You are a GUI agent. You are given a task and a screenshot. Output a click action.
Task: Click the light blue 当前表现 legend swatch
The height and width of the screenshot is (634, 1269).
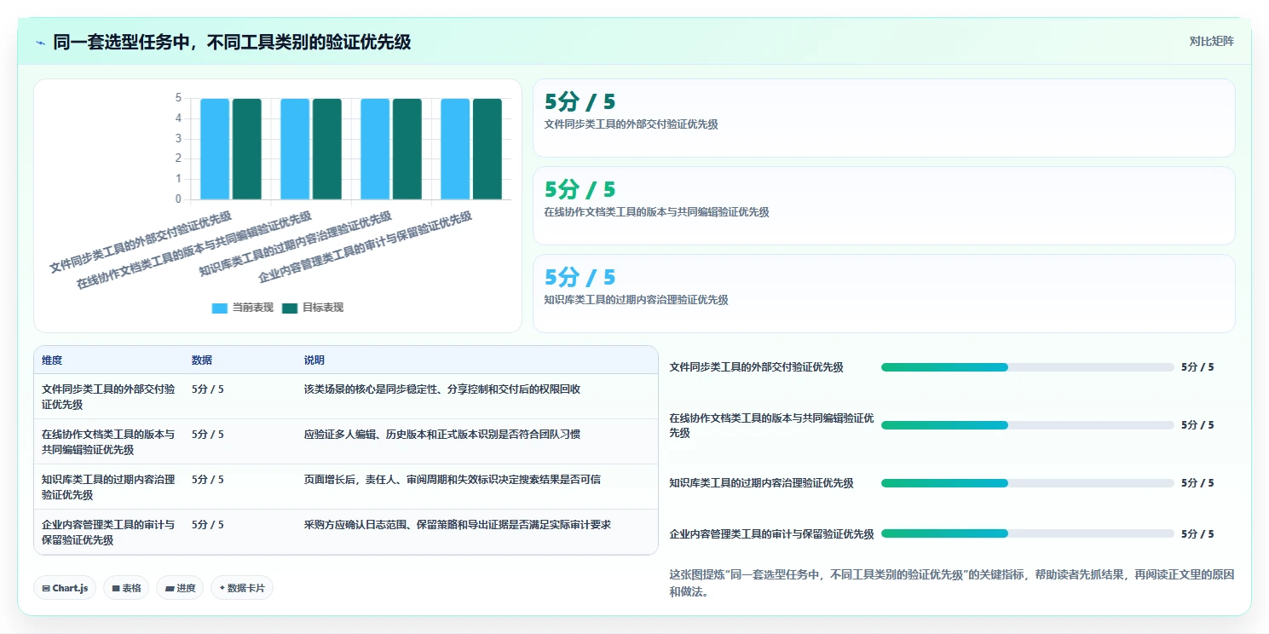(220, 308)
